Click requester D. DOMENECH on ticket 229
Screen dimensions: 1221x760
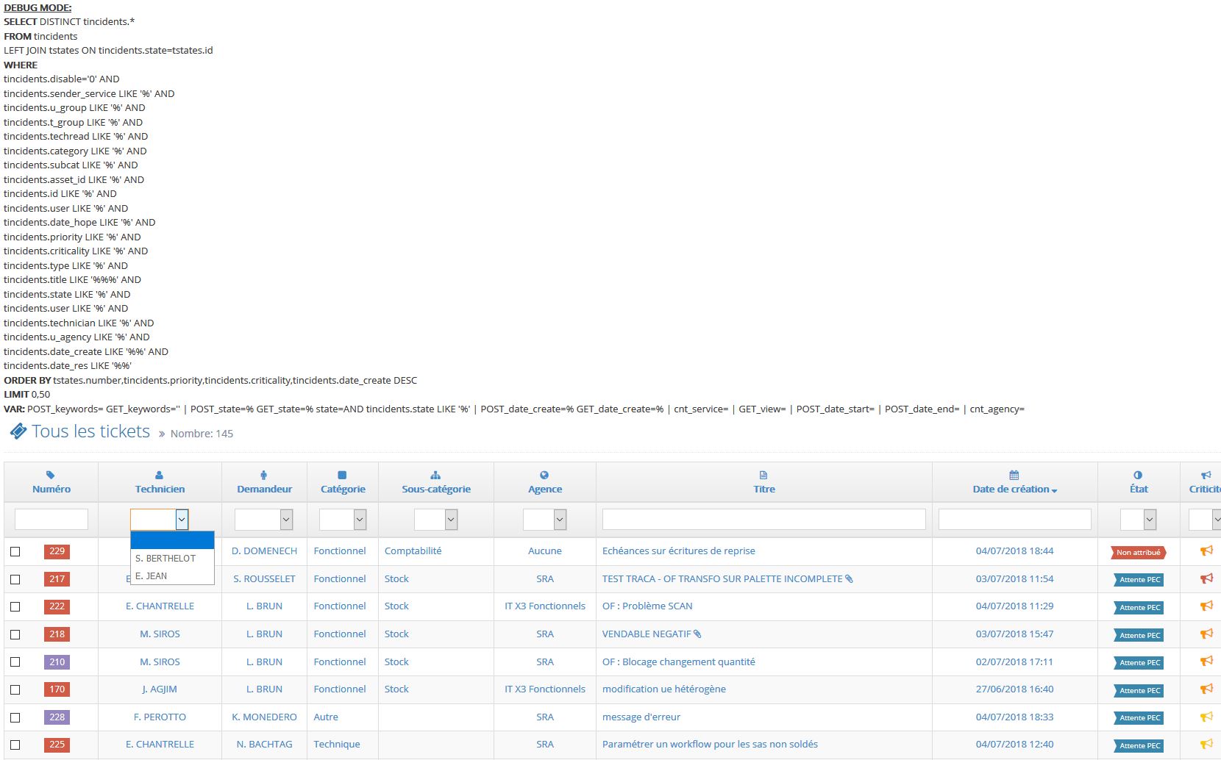264,551
